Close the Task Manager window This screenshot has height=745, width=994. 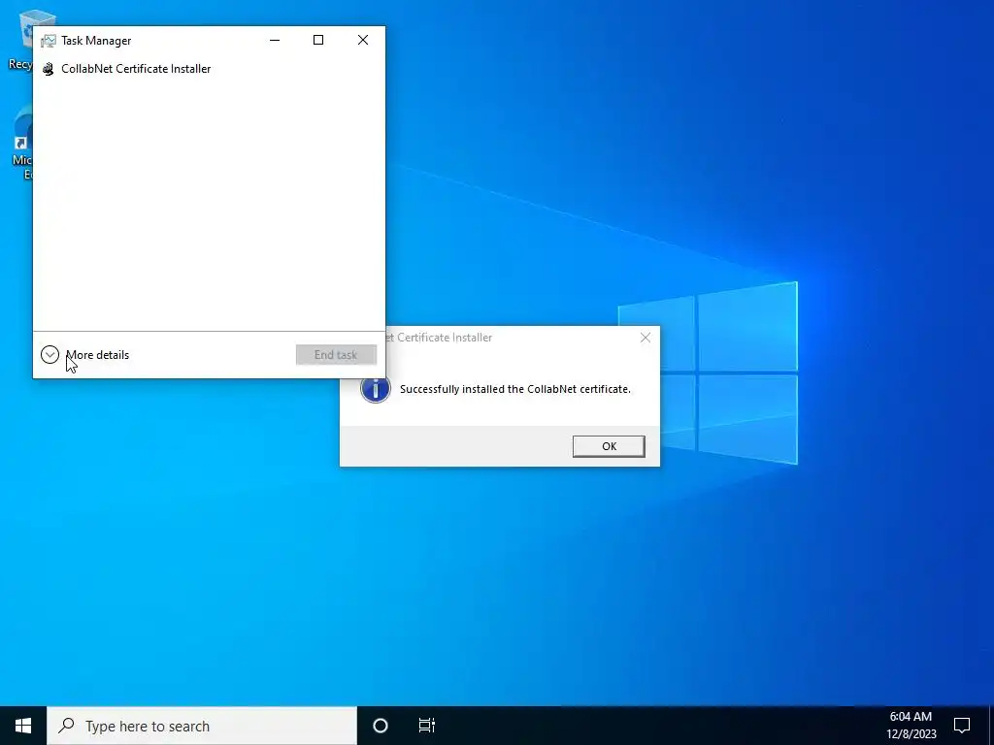click(x=363, y=40)
